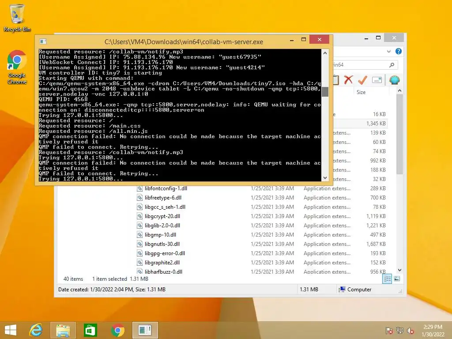The height and width of the screenshot is (339, 452).
Task: Click the type cell of libgcrypt-20.dll
Action: (327, 216)
